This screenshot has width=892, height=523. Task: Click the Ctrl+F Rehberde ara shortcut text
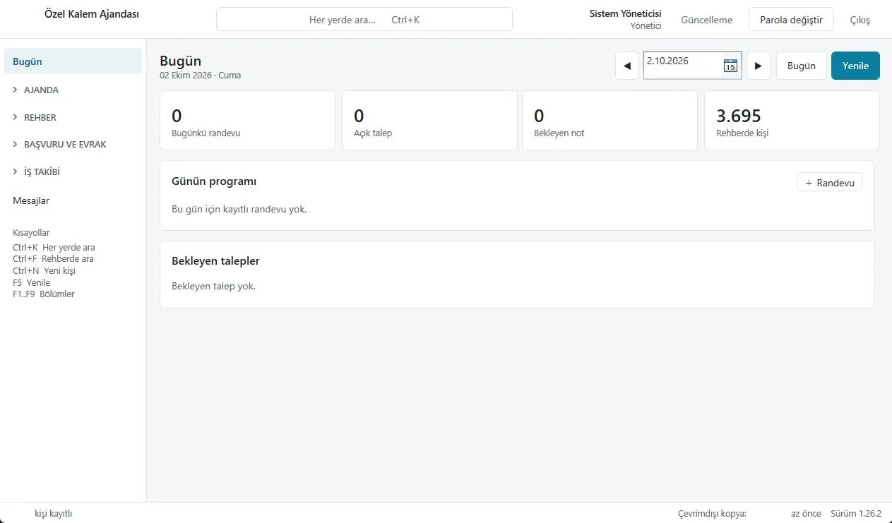tap(53, 259)
